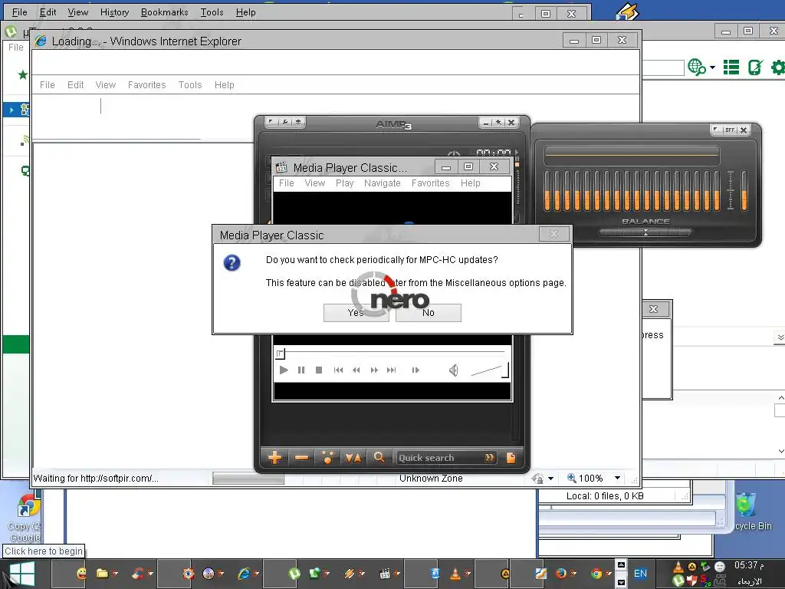Click the pause button in Media Player Classic
Screen dimensions: 785x589
click(301, 370)
